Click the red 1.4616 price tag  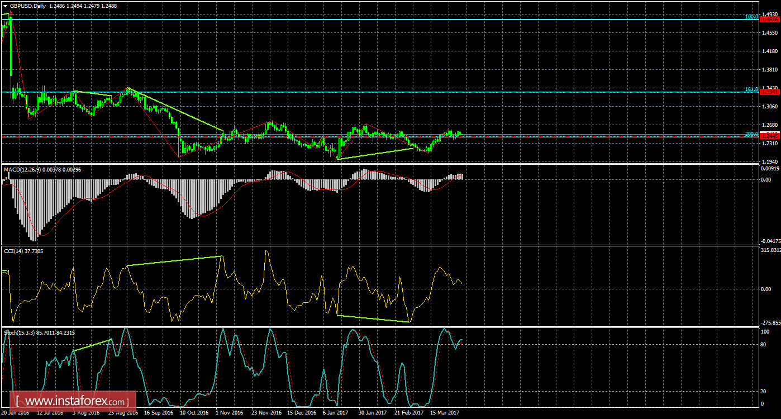[x=769, y=19]
